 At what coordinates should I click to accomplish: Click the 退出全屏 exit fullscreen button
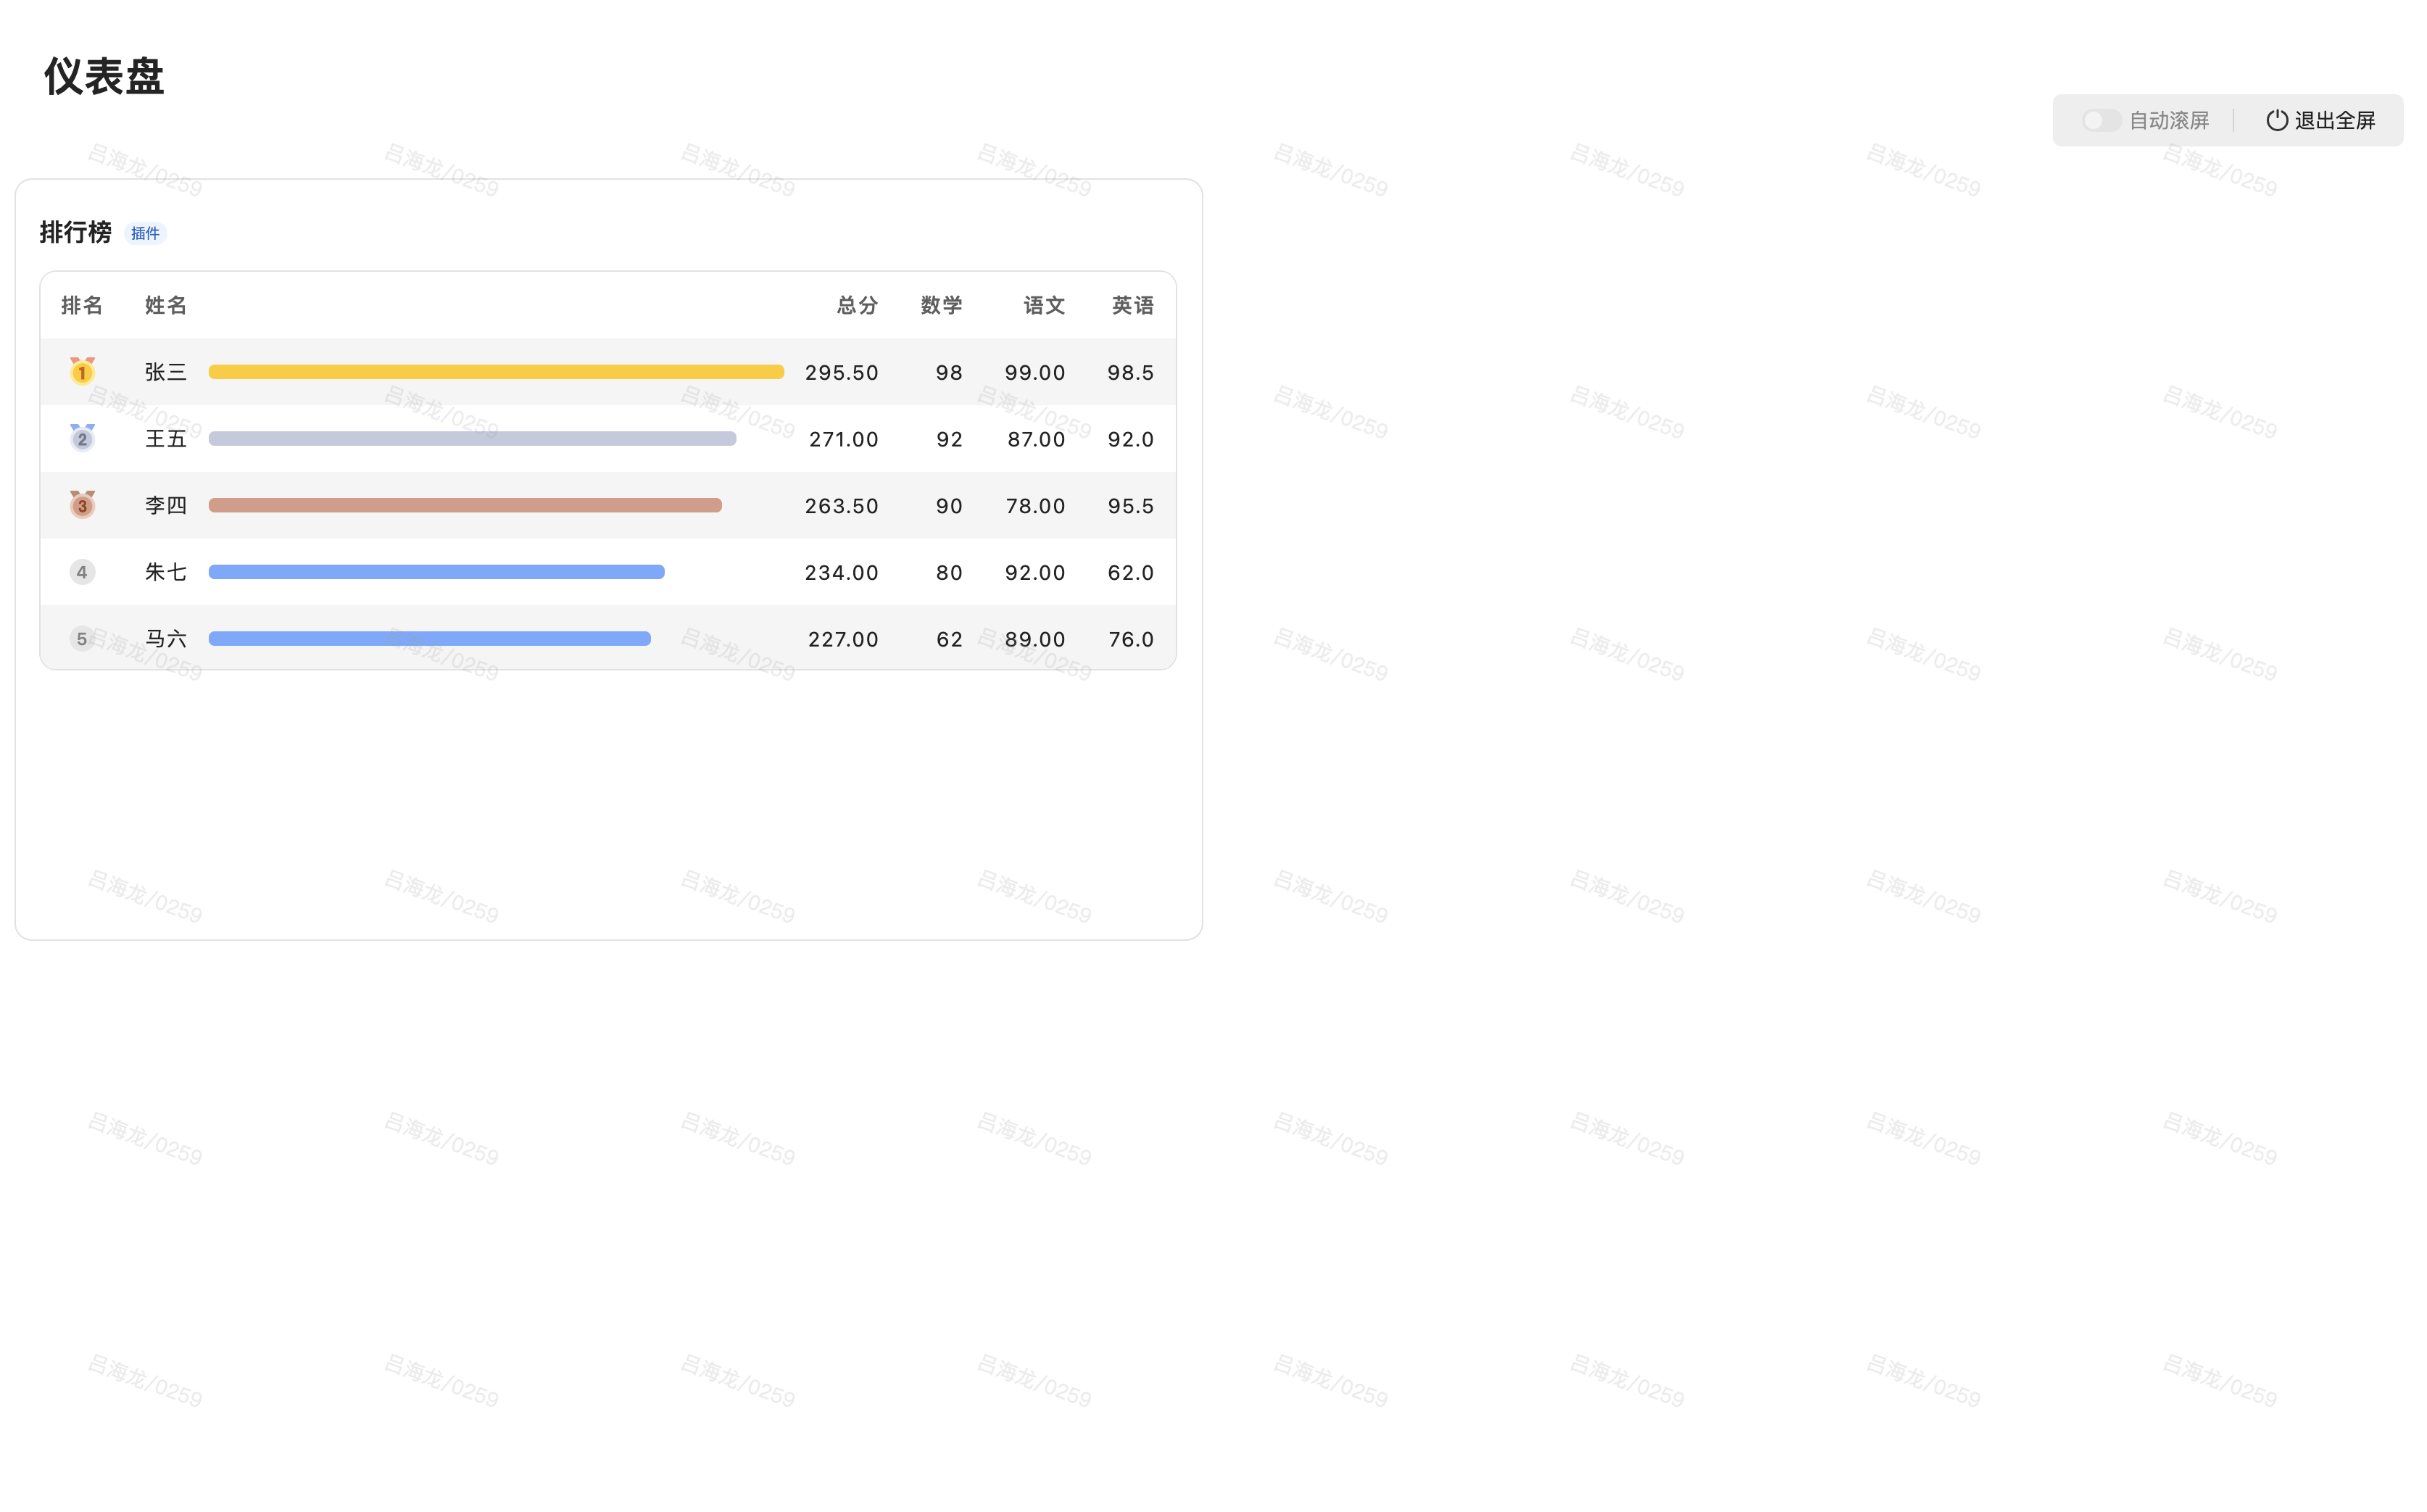(2333, 120)
